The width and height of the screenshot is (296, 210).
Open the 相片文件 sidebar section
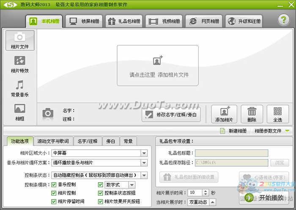[x=20, y=40]
